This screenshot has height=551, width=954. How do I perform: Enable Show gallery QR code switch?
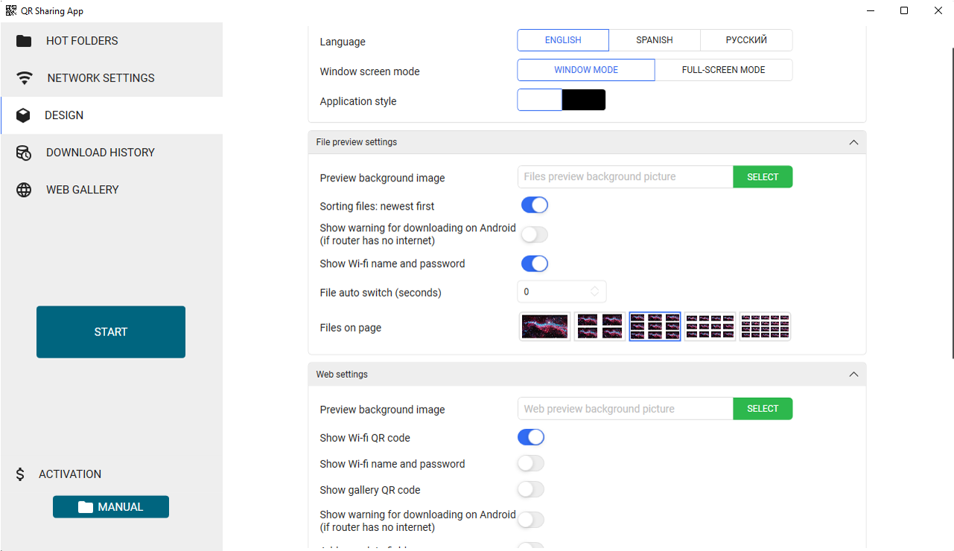point(531,489)
